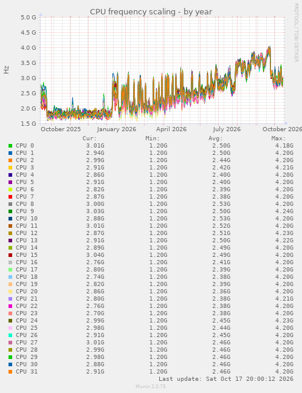This screenshot has width=302, height=393.
Task: Select the 3.5 G y-axis label
Action: coord(29,63)
